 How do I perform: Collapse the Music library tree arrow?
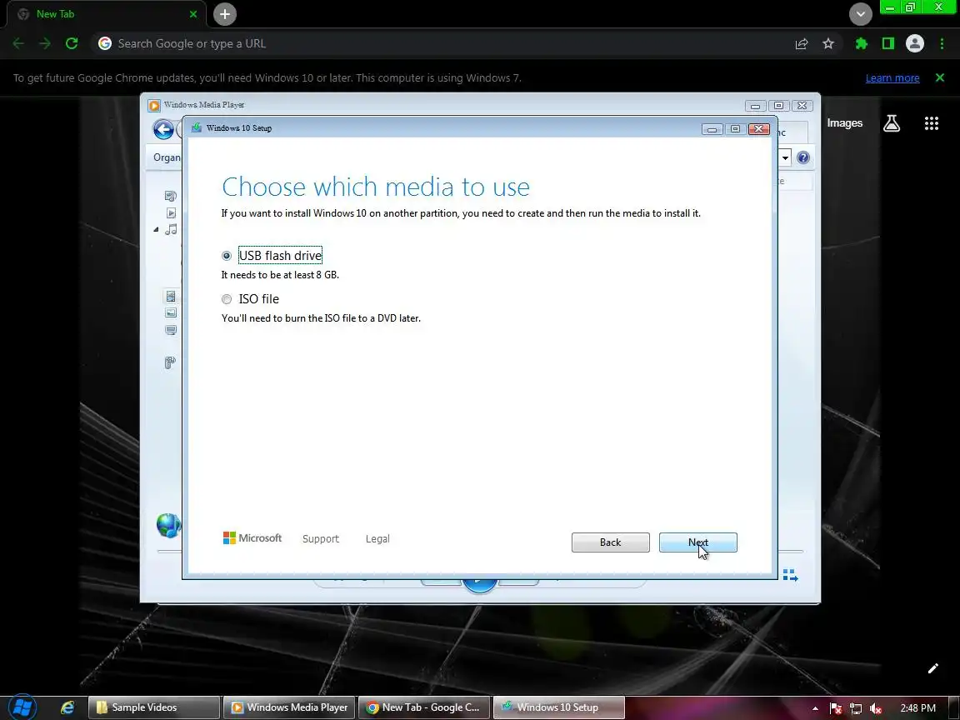pos(156,230)
